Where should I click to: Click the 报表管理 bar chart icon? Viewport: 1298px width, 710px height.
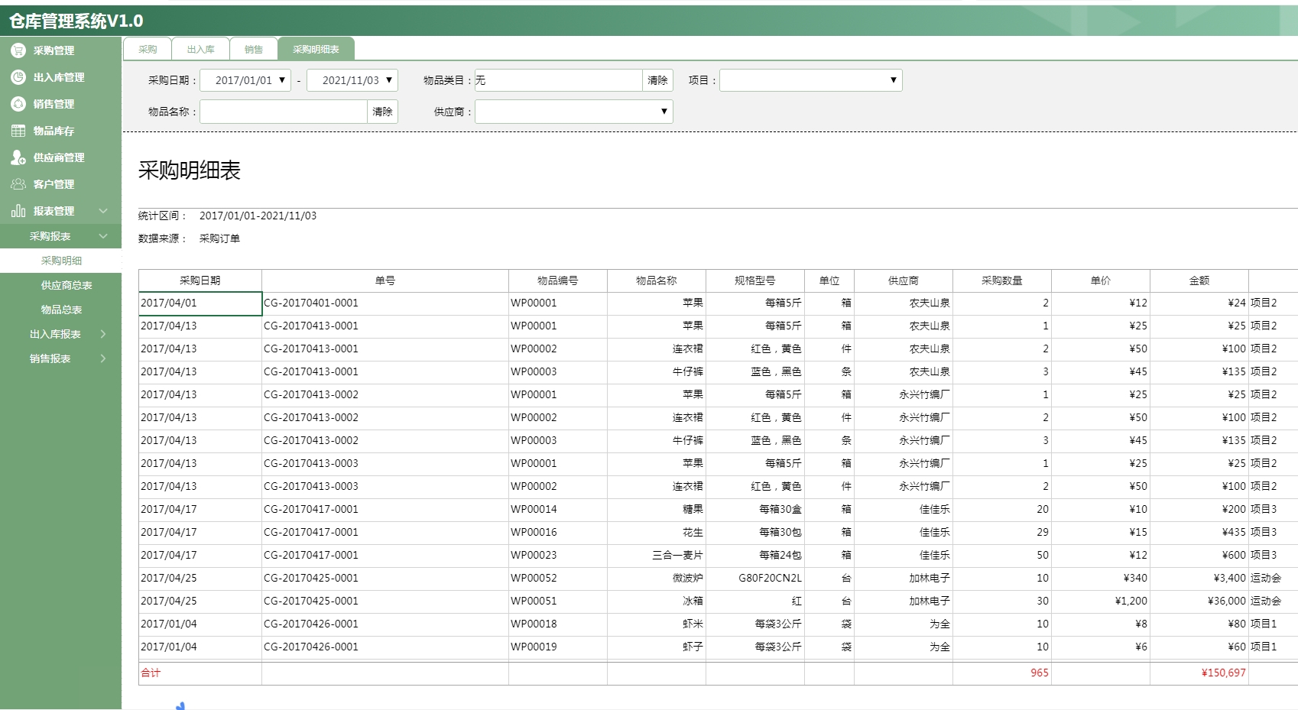coord(18,211)
